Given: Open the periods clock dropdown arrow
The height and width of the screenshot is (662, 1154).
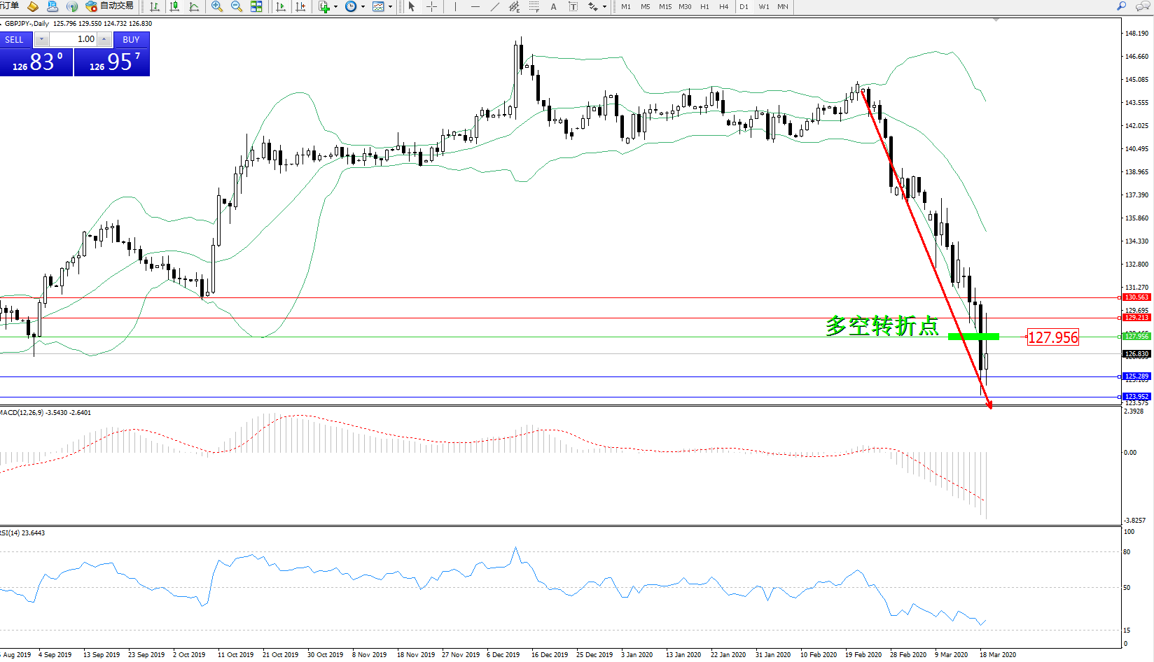Looking at the screenshot, I should point(363,7).
